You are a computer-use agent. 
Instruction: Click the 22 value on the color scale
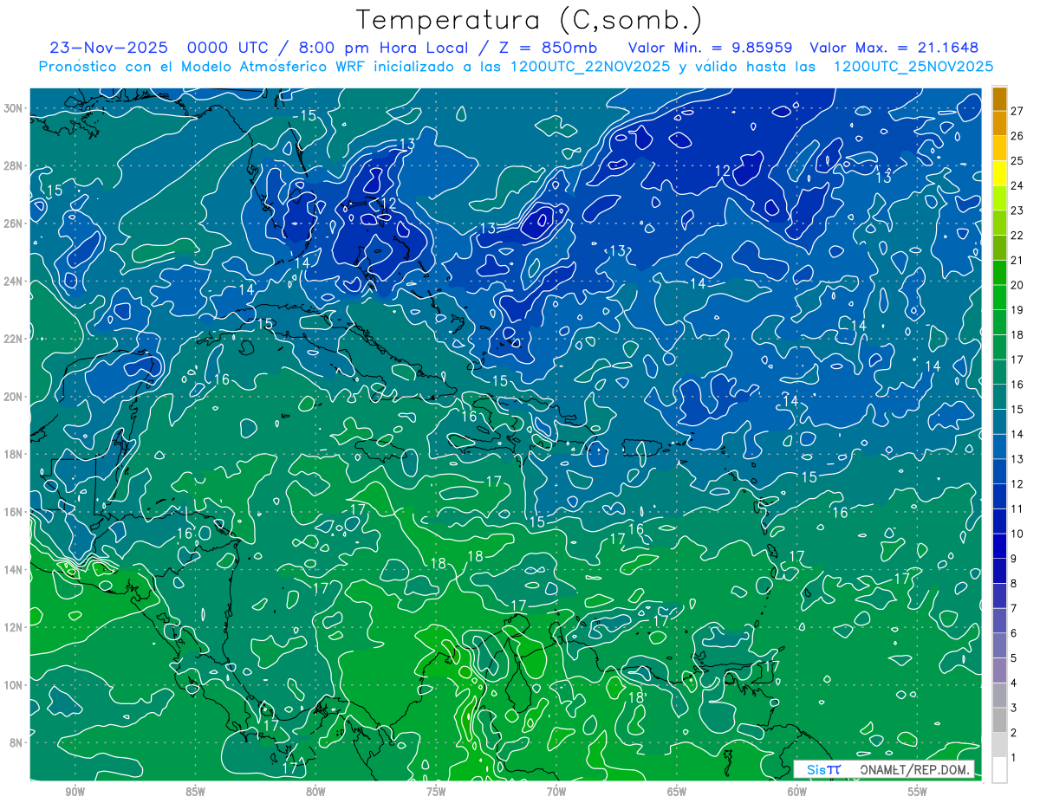point(1017,235)
